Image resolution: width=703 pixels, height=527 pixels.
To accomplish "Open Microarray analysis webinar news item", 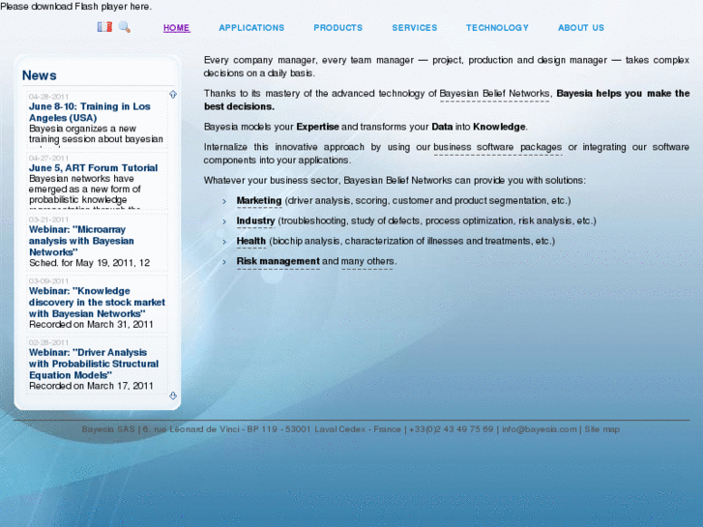I will 81,241.
